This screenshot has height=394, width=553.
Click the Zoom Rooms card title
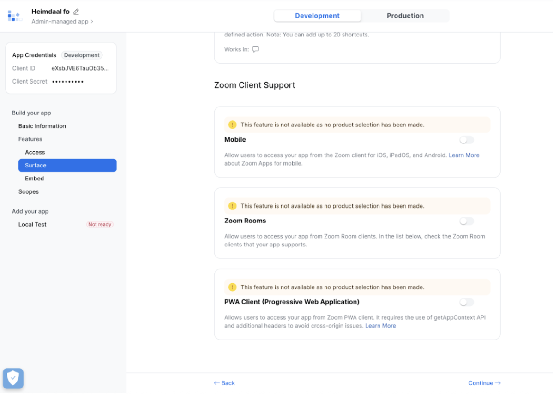tap(245, 221)
